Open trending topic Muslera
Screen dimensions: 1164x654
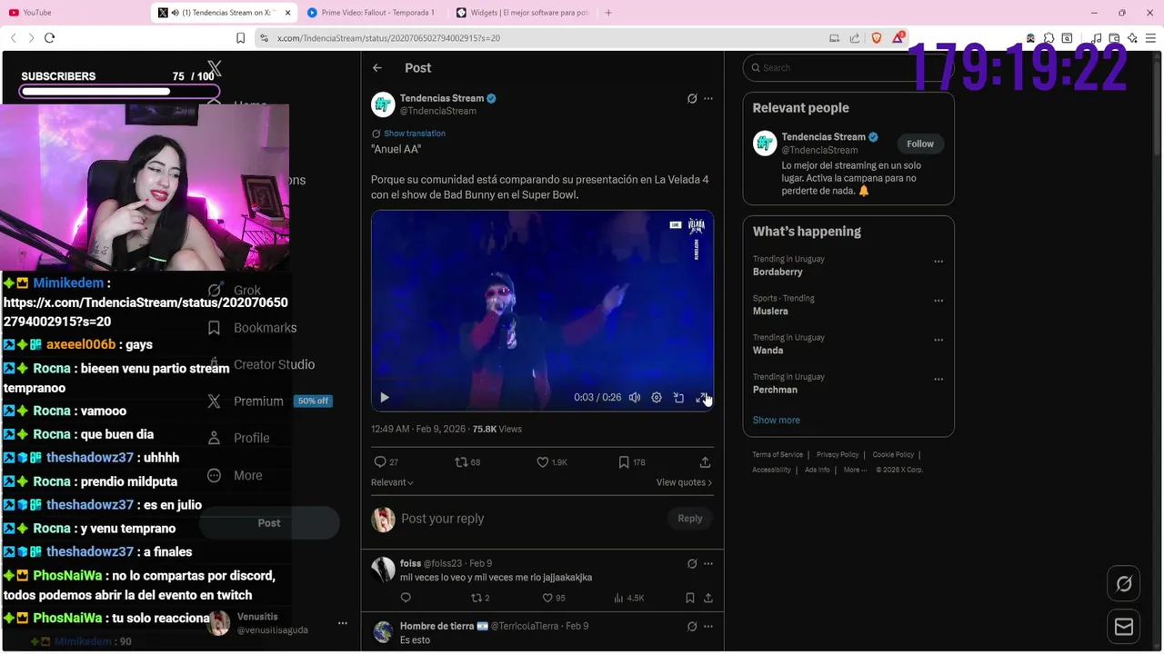point(770,311)
